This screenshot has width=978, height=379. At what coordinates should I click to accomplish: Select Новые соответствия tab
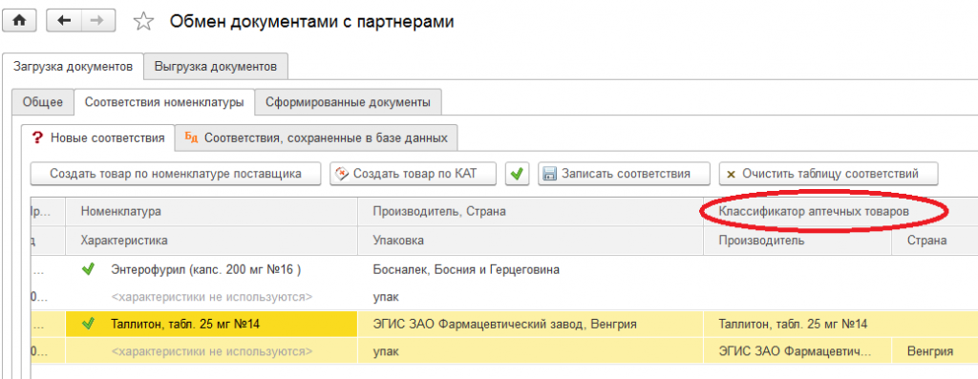98,137
